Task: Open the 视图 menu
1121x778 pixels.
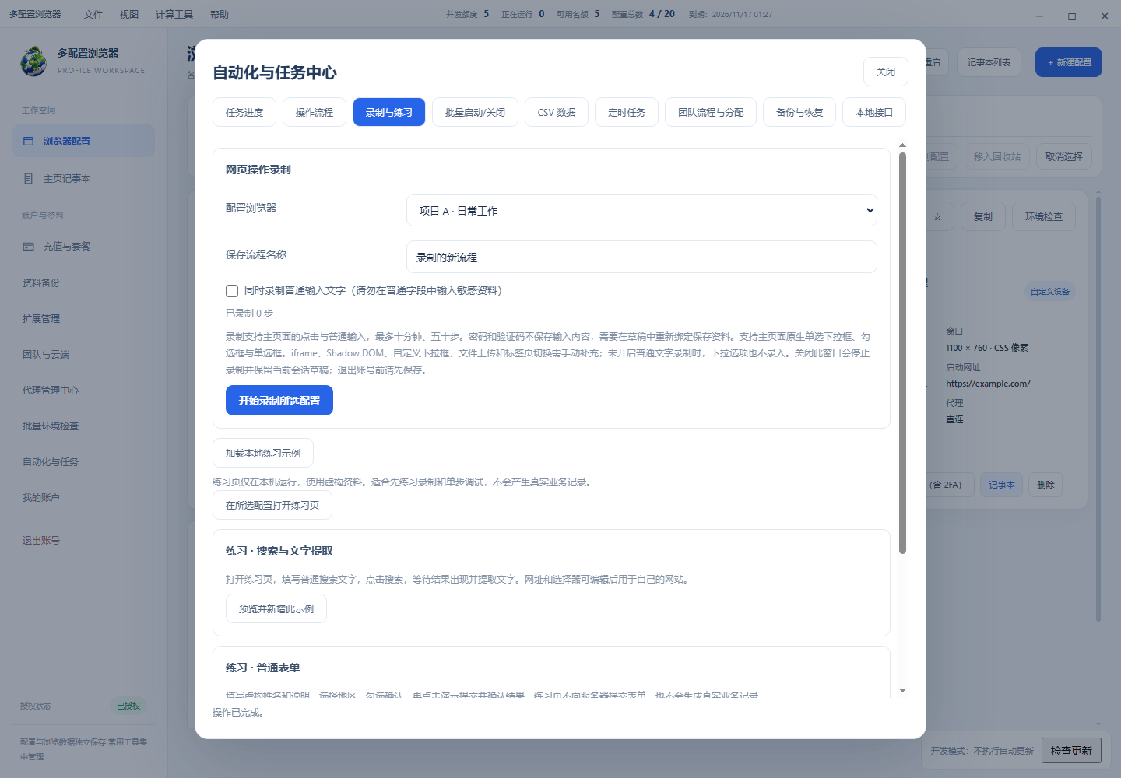Action: [x=129, y=14]
